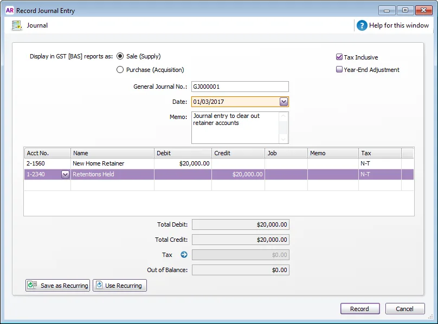Click the Memo scrollbar up arrow
438x324 pixels.
click(x=284, y=116)
